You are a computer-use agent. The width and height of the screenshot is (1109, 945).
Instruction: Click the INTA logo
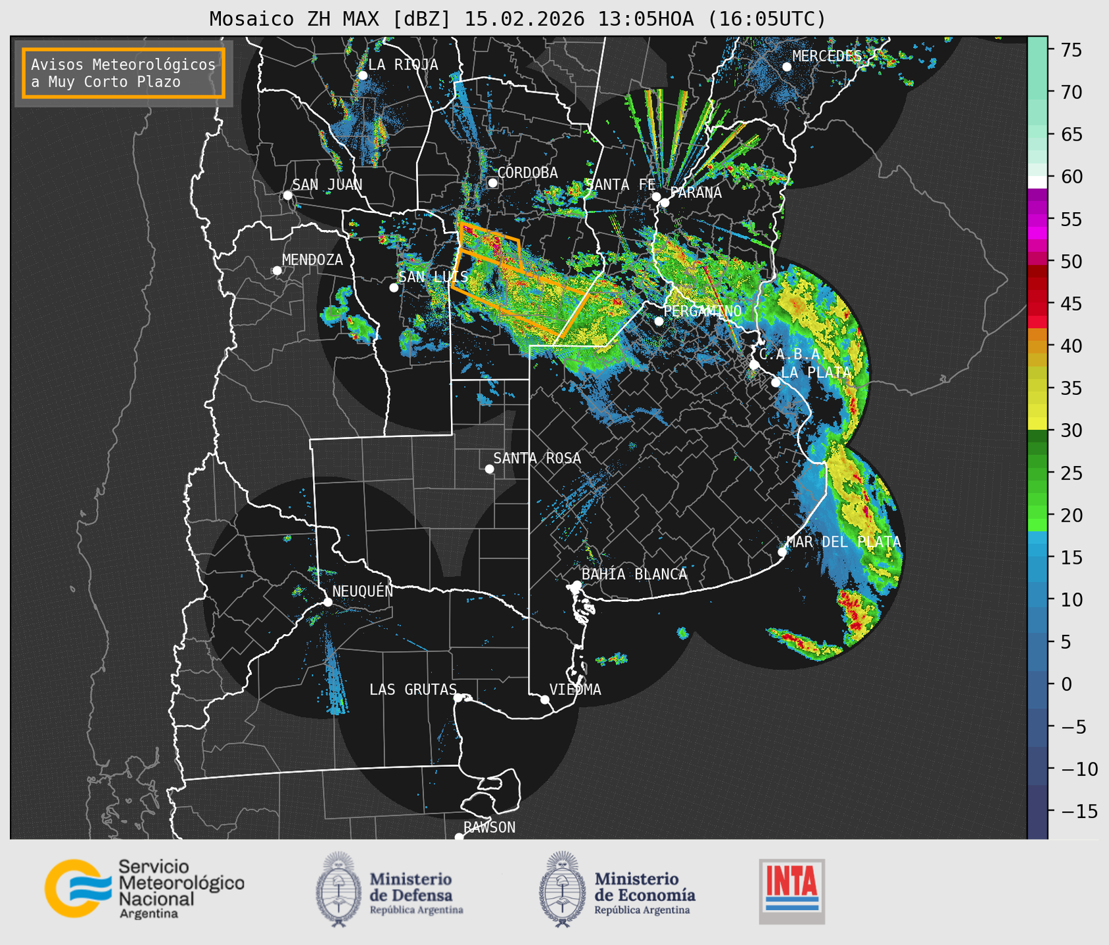[x=791, y=891]
